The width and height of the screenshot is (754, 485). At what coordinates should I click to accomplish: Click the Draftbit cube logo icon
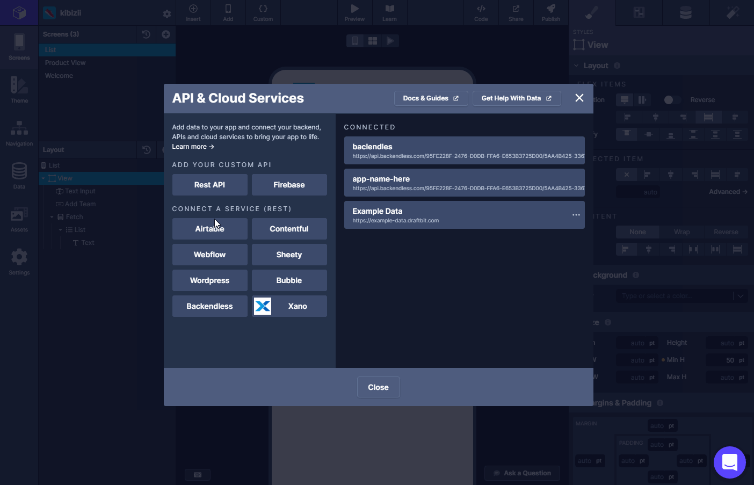[x=19, y=12]
